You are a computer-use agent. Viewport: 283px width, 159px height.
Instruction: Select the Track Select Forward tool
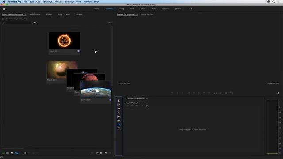coord(119,105)
